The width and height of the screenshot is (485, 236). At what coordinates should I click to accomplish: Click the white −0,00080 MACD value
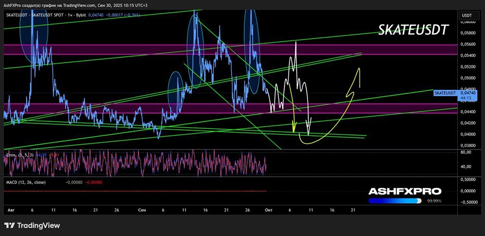[74, 183]
